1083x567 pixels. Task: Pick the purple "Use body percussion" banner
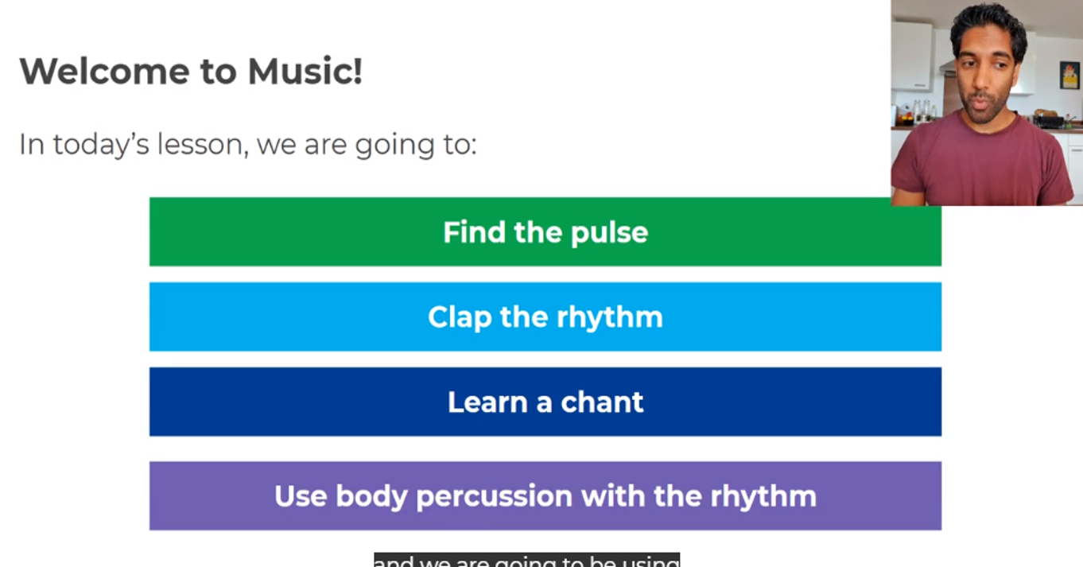(545, 495)
